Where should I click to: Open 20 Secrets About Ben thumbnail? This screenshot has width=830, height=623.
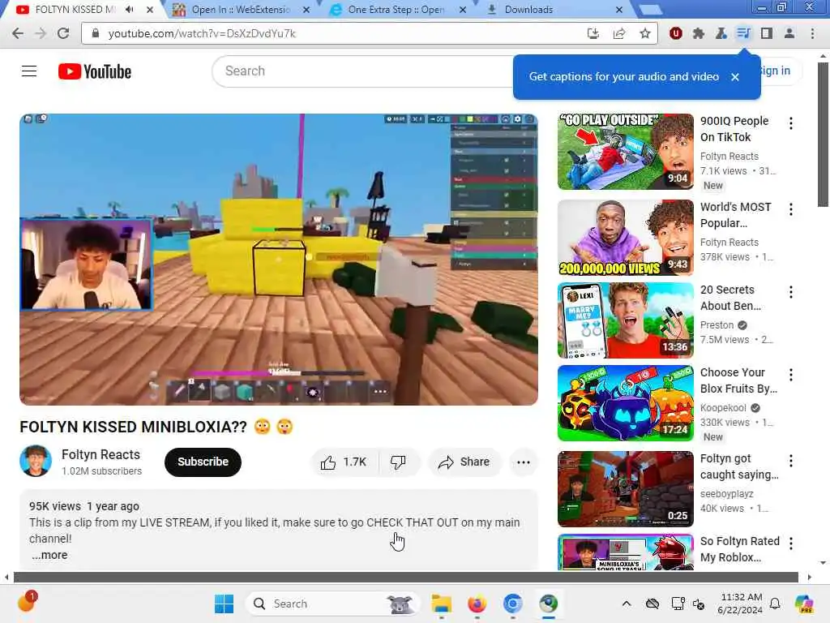click(625, 320)
